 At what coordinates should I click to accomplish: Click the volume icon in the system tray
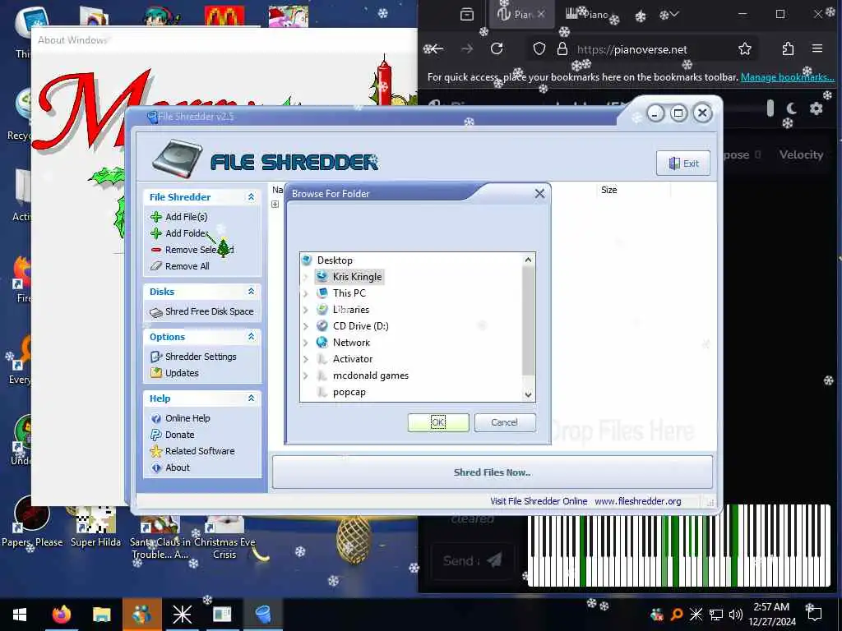(x=736, y=615)
